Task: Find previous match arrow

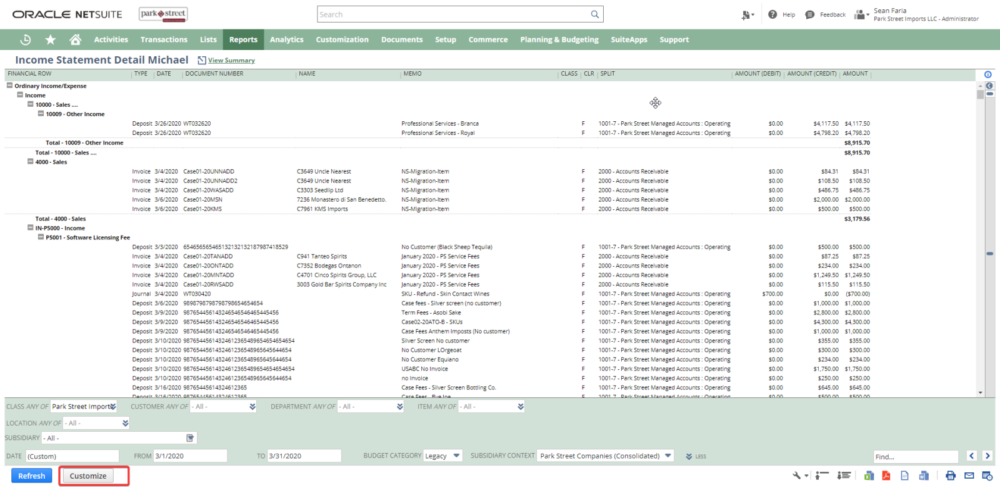Action: point(972,456)
